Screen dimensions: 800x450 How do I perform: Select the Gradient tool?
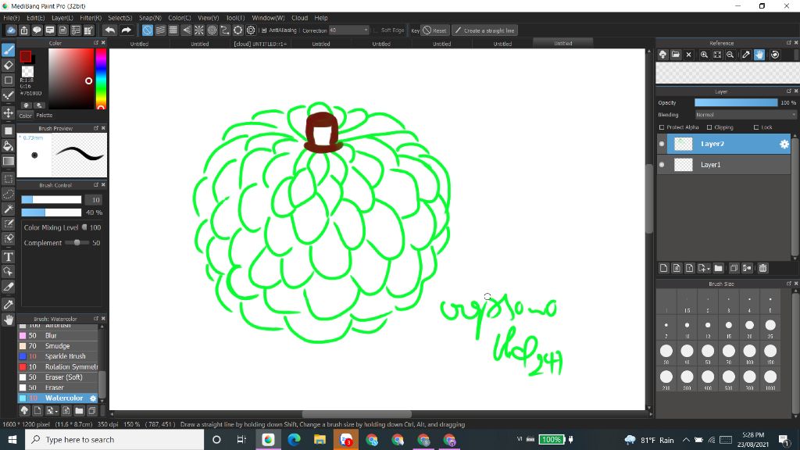8,161
